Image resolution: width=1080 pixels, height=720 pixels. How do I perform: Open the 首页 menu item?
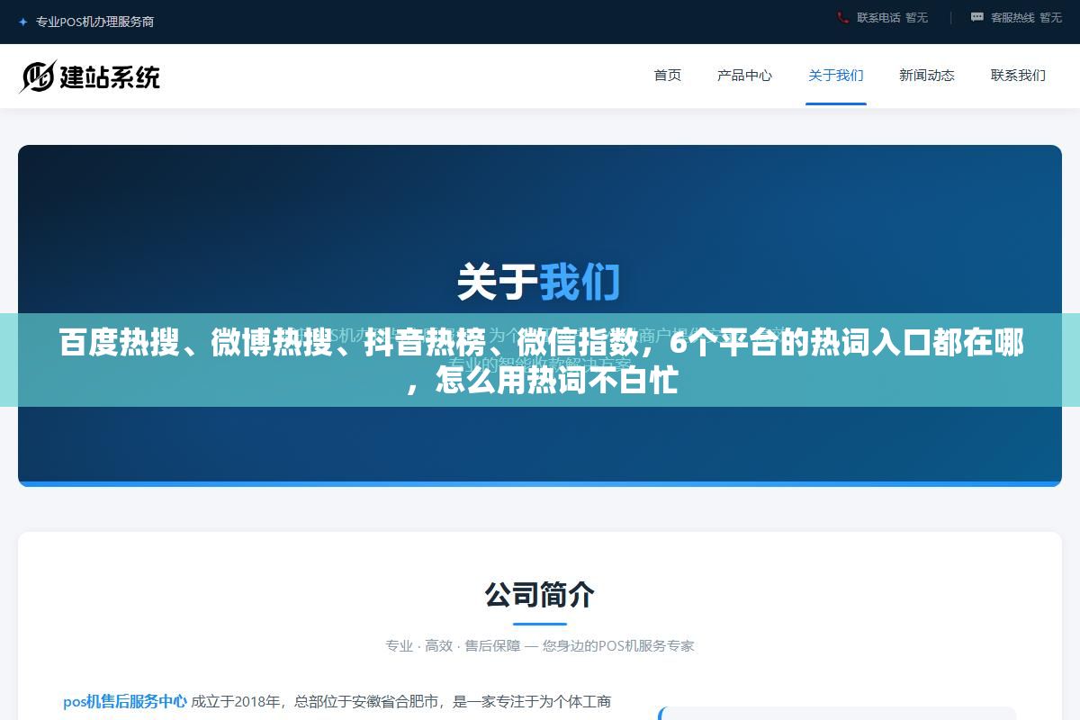point(668,76)
